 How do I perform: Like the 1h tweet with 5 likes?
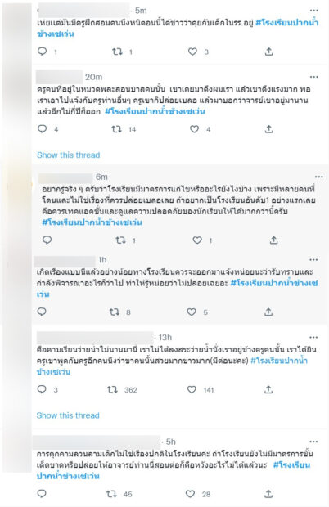(192, 312)
